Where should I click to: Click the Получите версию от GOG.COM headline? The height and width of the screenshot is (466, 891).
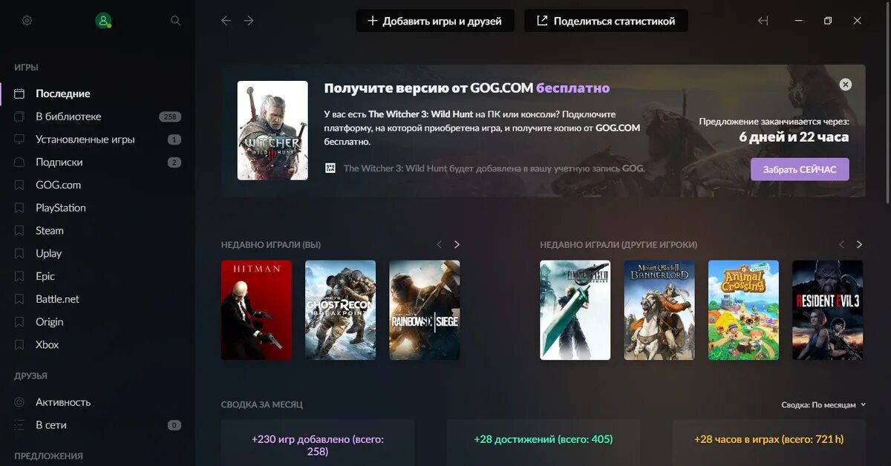pyautogui.click(x=467, y=88)
